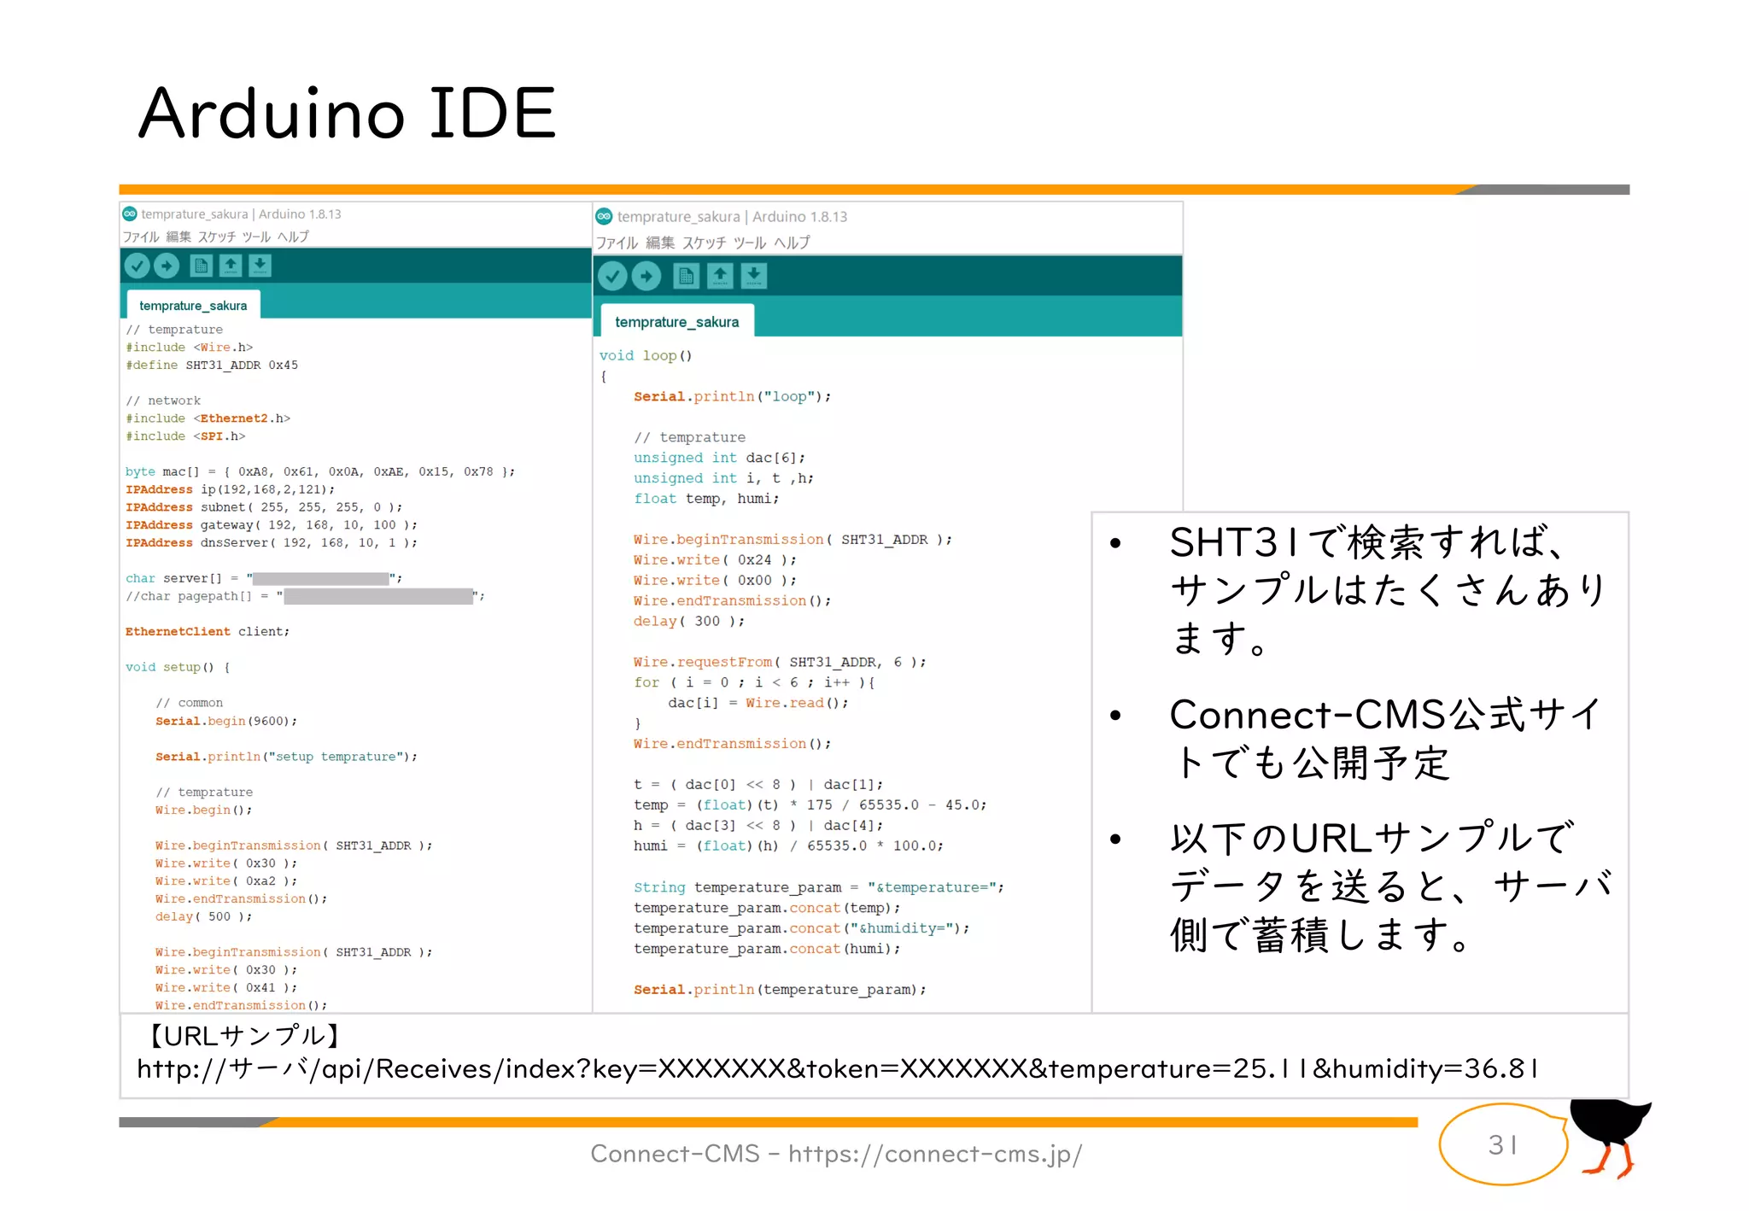Viewport: 1749px width, 1211px height.
Task: Click 'IPAddress gateway' code line
Action: [x=272, y=525]
